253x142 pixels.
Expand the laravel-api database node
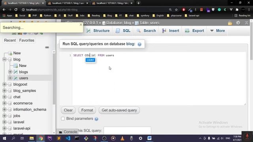[x=4, y=128]
